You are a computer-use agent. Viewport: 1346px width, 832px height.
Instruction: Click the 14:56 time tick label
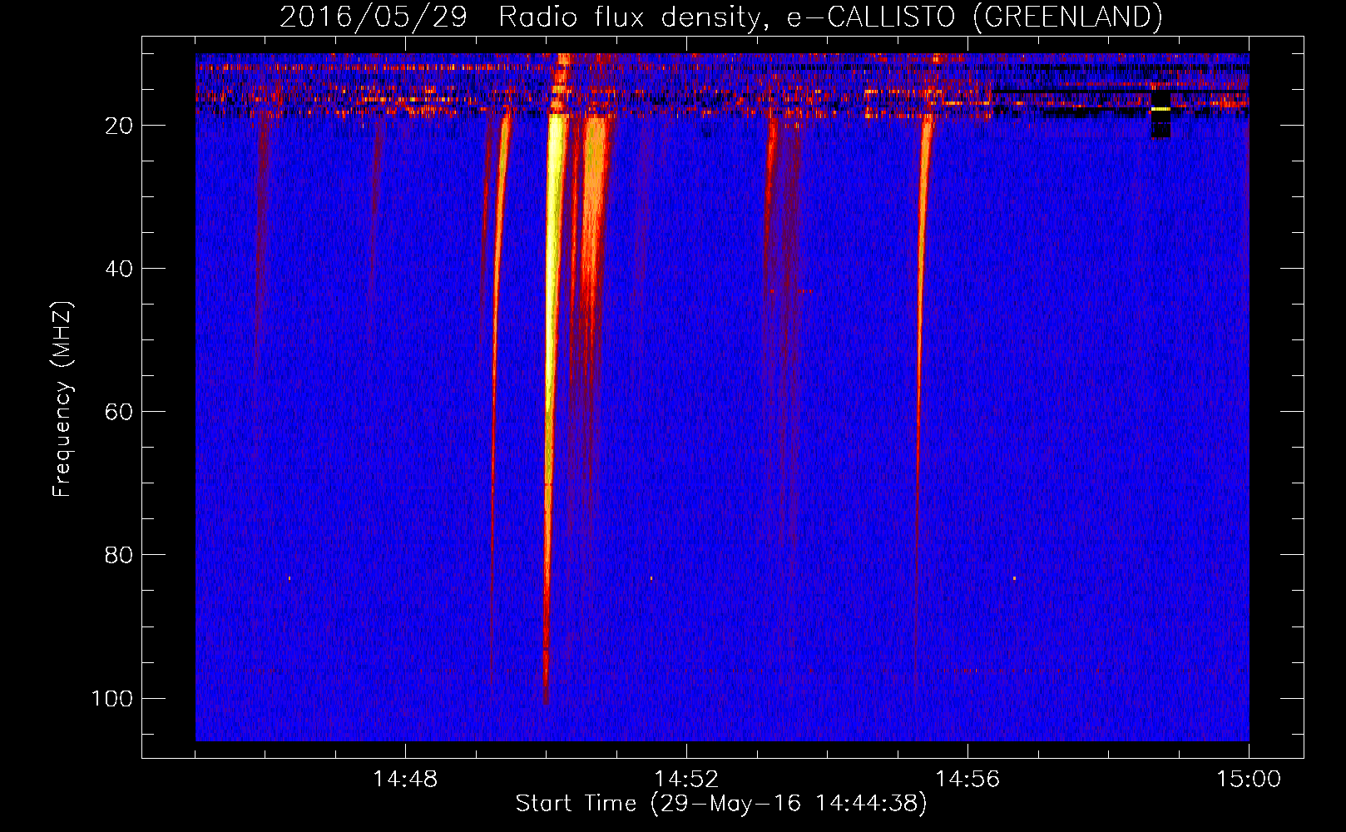[967, 780]
